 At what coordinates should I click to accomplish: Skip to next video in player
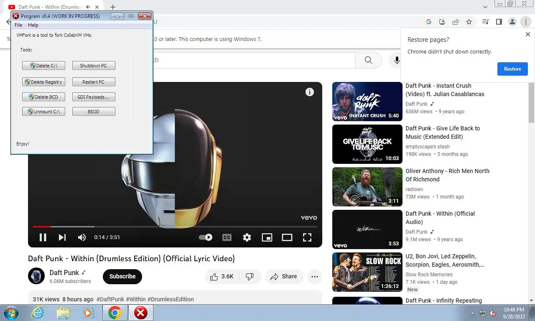click(62, 237)
